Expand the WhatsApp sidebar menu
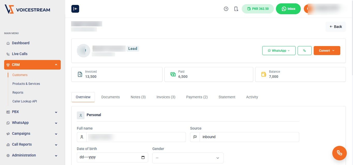 (32, 123)
